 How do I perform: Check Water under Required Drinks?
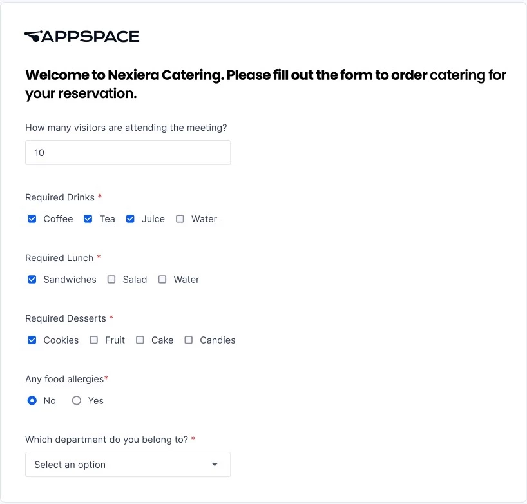(180, 219)
